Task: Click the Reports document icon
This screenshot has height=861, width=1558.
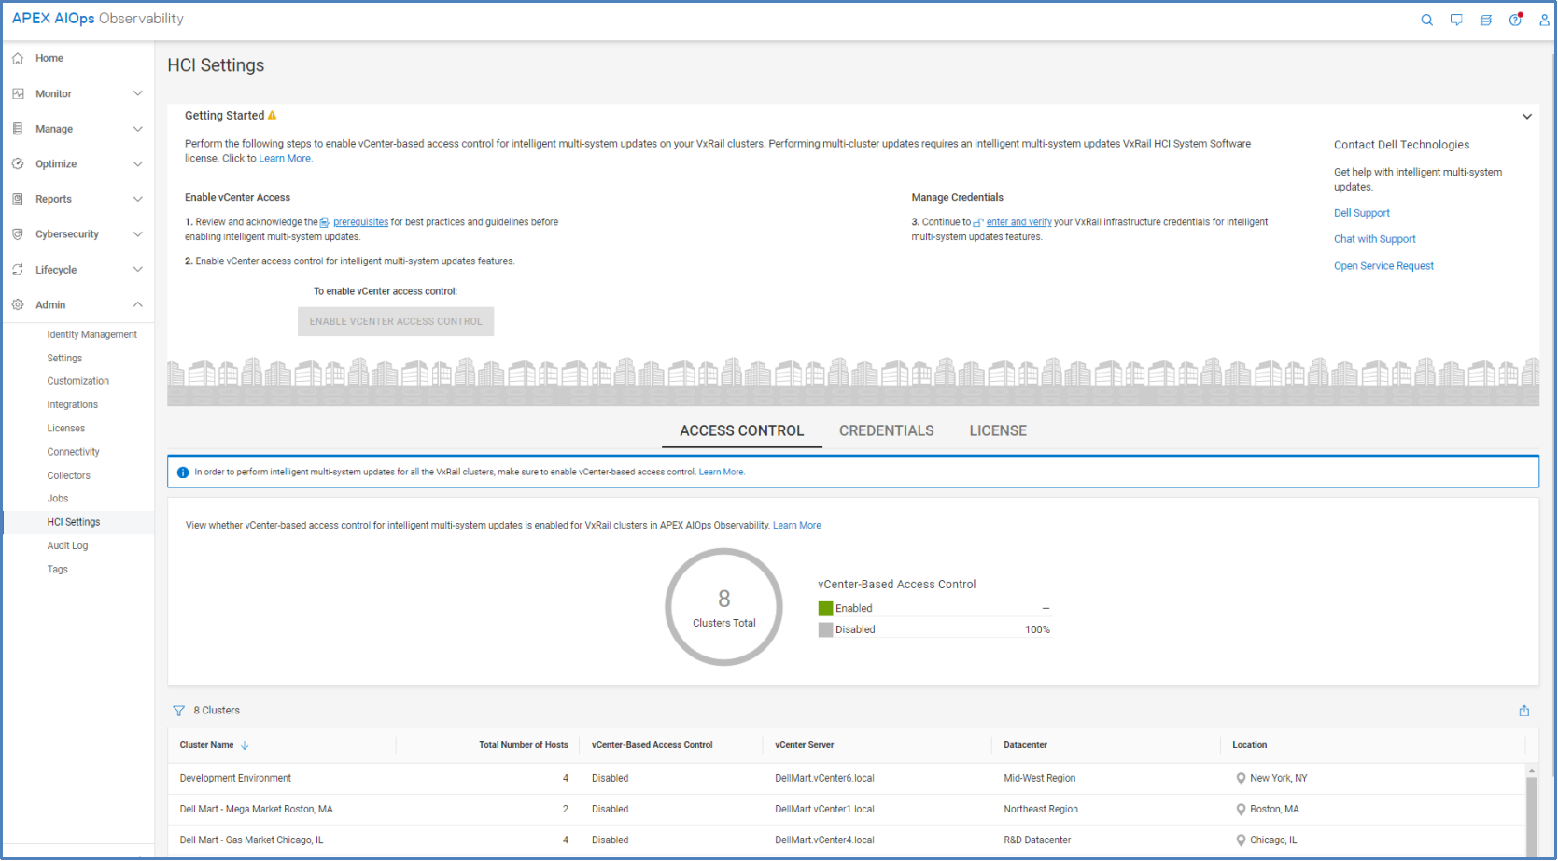Action: pos(18,199)
